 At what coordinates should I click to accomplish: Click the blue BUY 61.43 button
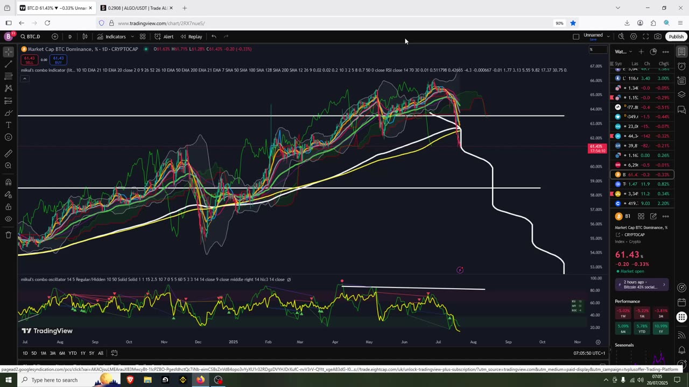coord(58,60)
